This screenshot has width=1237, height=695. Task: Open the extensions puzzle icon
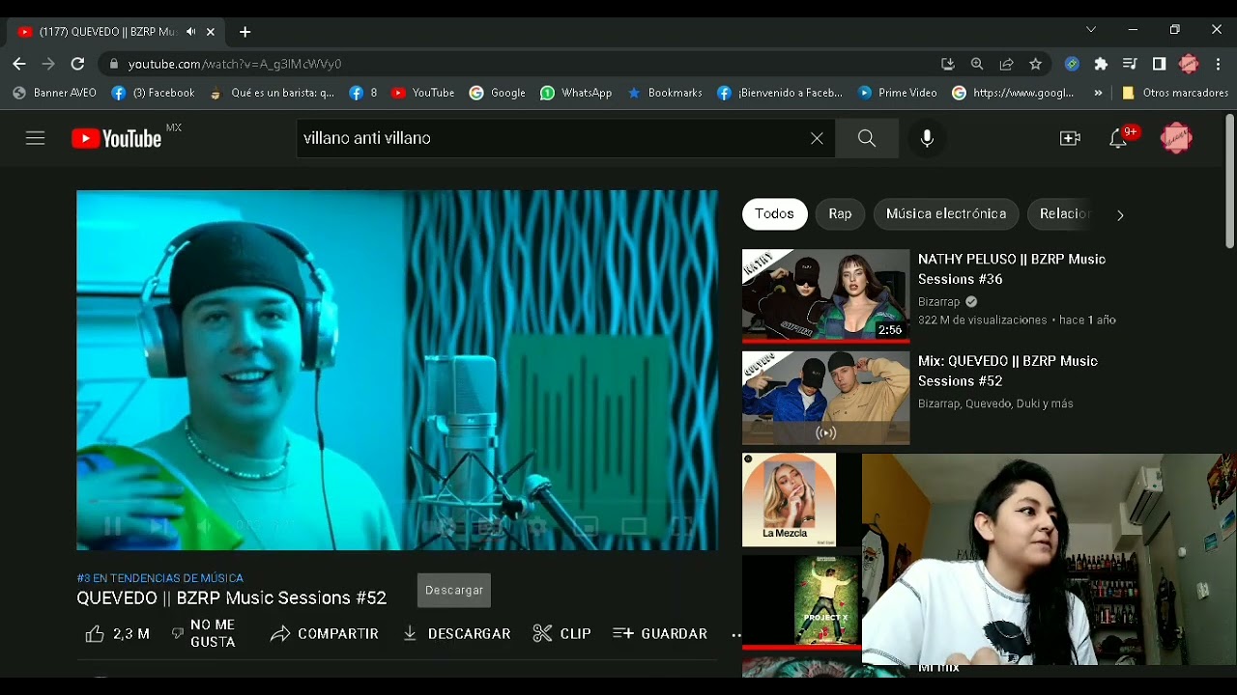(x=1101, y=64)
